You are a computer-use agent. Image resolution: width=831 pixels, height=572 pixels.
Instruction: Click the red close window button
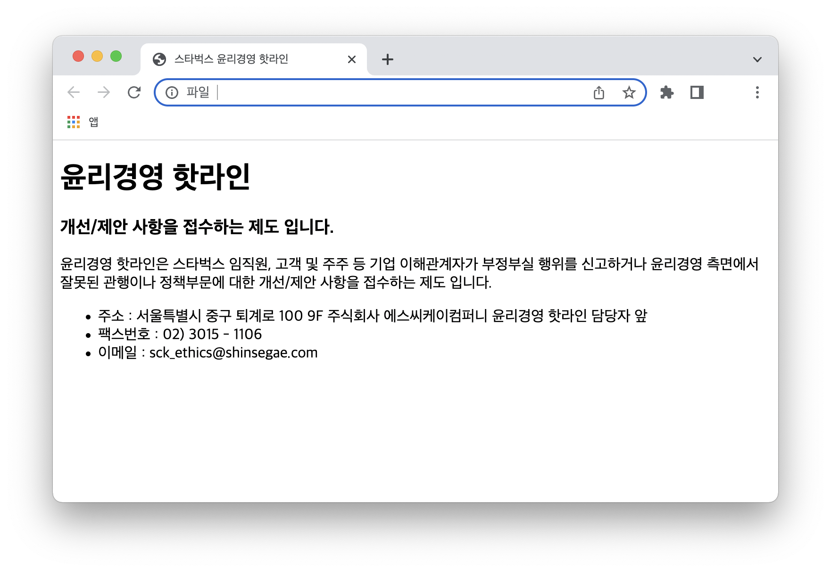(78, 56)
